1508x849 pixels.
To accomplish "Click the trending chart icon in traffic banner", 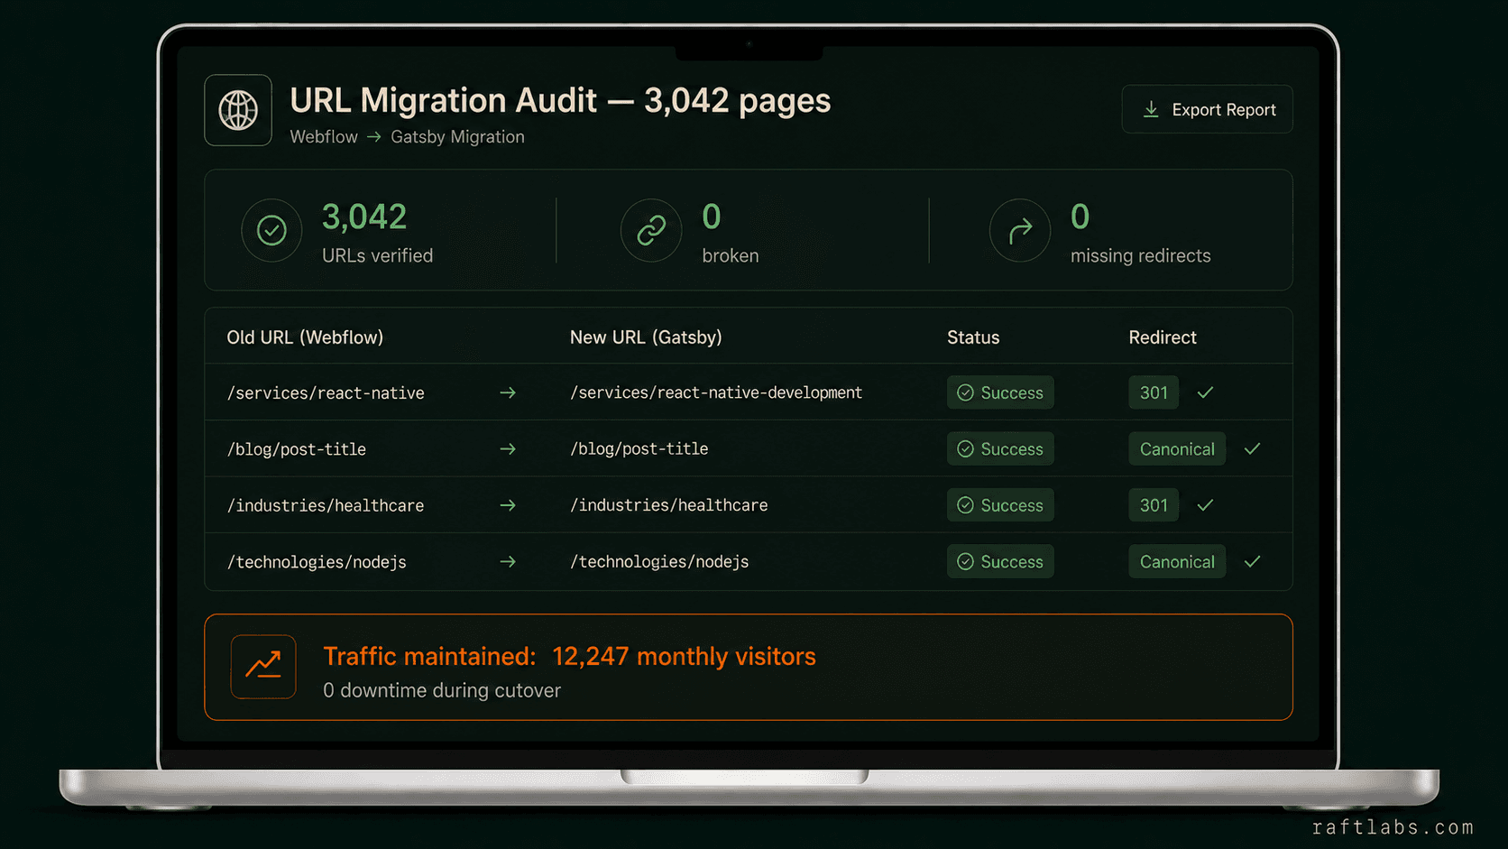I will pos(263,667).
